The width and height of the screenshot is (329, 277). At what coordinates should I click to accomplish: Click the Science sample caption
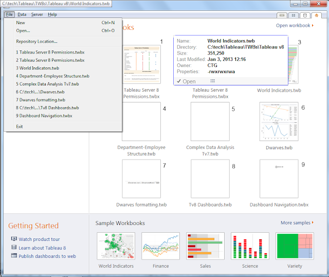[250, 266]
